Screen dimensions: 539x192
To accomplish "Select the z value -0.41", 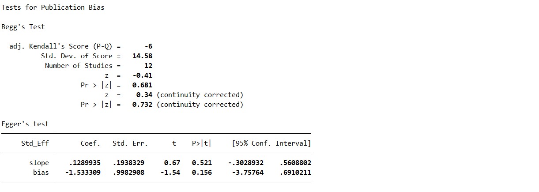I will (x=142, y=75).
